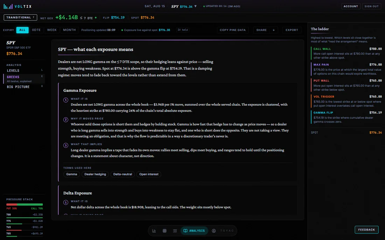Screen dimensions: 385x240
Task: Select the VOL TRIGGER ladder entry
Action: tap(346, 101)
